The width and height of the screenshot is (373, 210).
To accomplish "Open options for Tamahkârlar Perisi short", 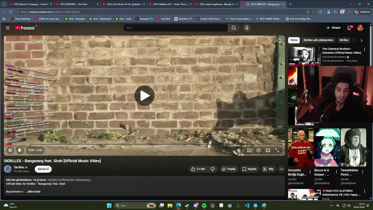I will click(363, 172).
